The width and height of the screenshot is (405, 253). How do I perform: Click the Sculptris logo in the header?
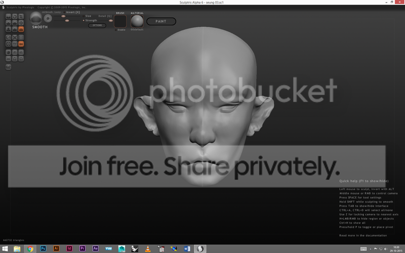3,7
